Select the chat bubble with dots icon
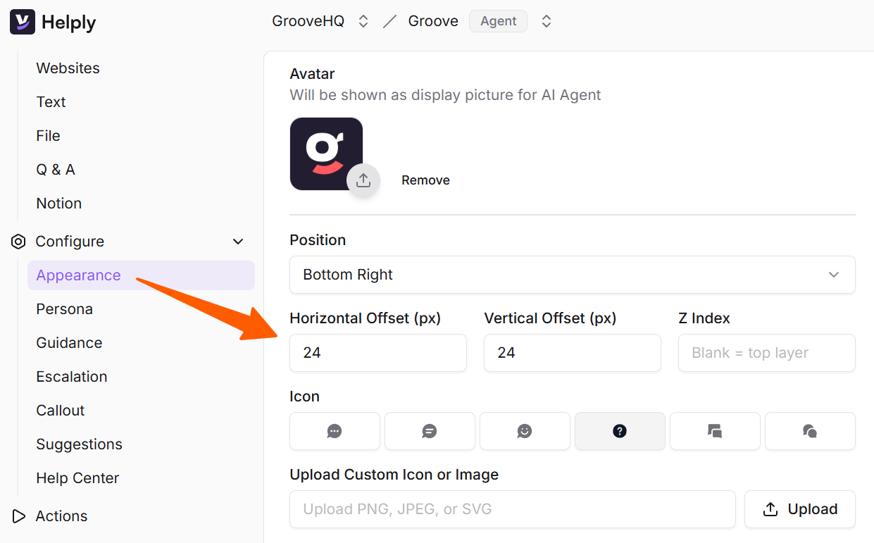Image resolution: width=874 pixels, height=543 pixels. (x=335, y=431)
